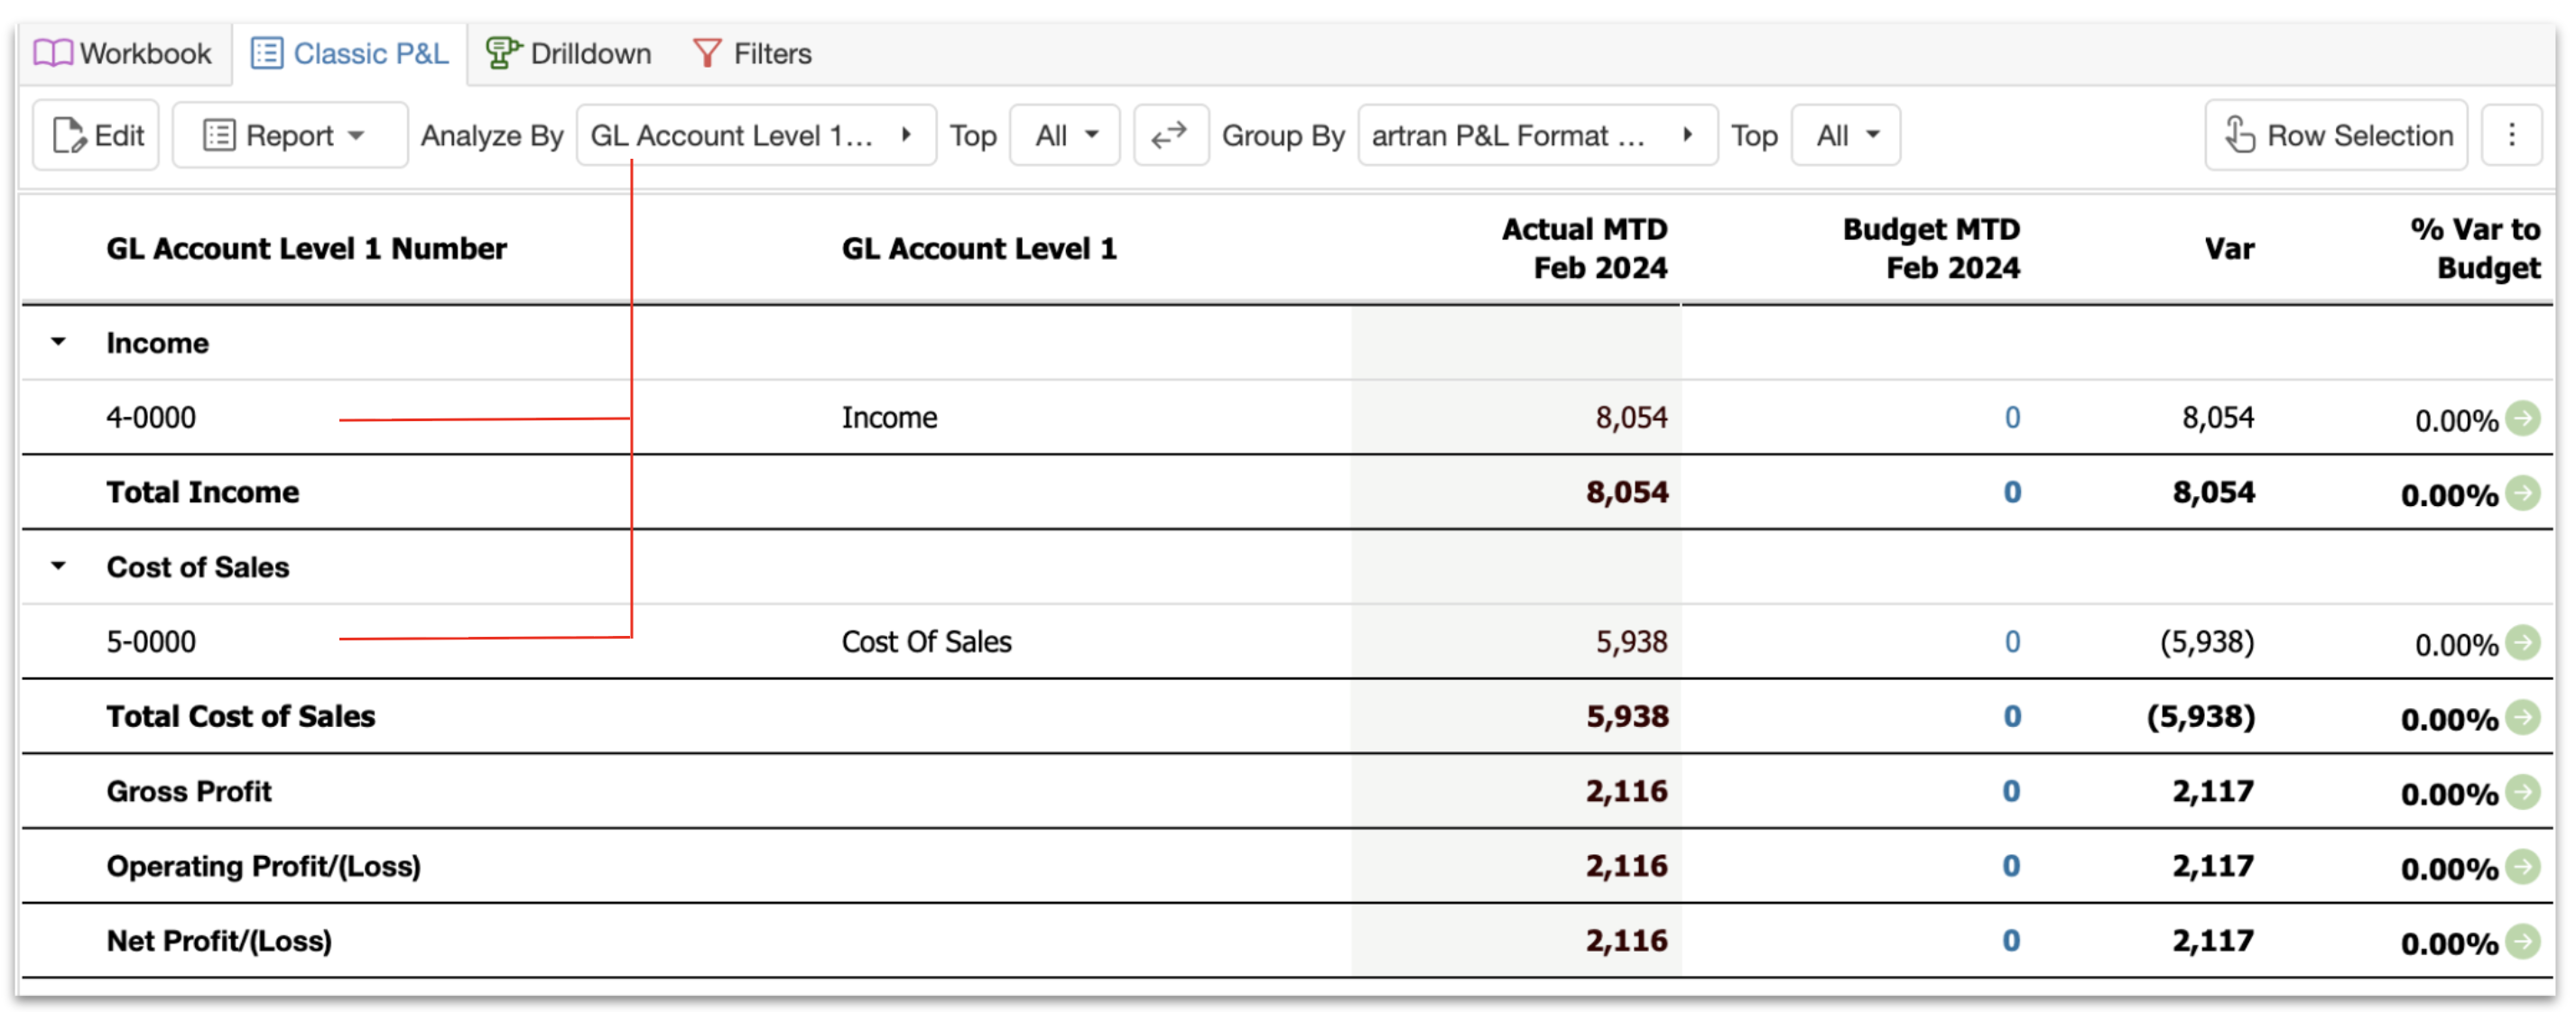Open the Group By artran P&L Format dropdown
The height and width of the screenshot is (1012, 2576).
(x=1537, y=135)
